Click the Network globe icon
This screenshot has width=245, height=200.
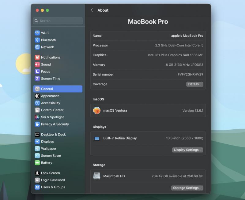[37, 47]
